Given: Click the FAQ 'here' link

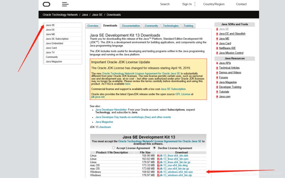Looking at the screenshot, I should (x=128, y=84).
